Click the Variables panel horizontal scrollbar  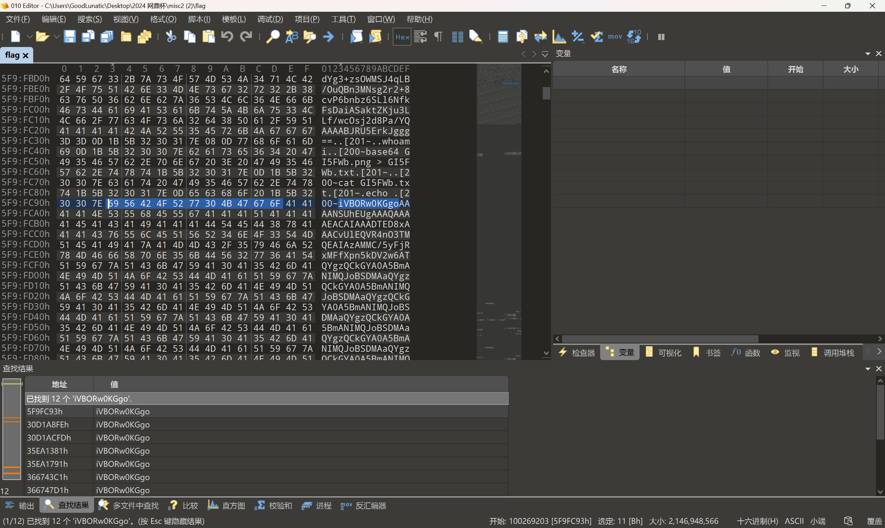(660, 339)
